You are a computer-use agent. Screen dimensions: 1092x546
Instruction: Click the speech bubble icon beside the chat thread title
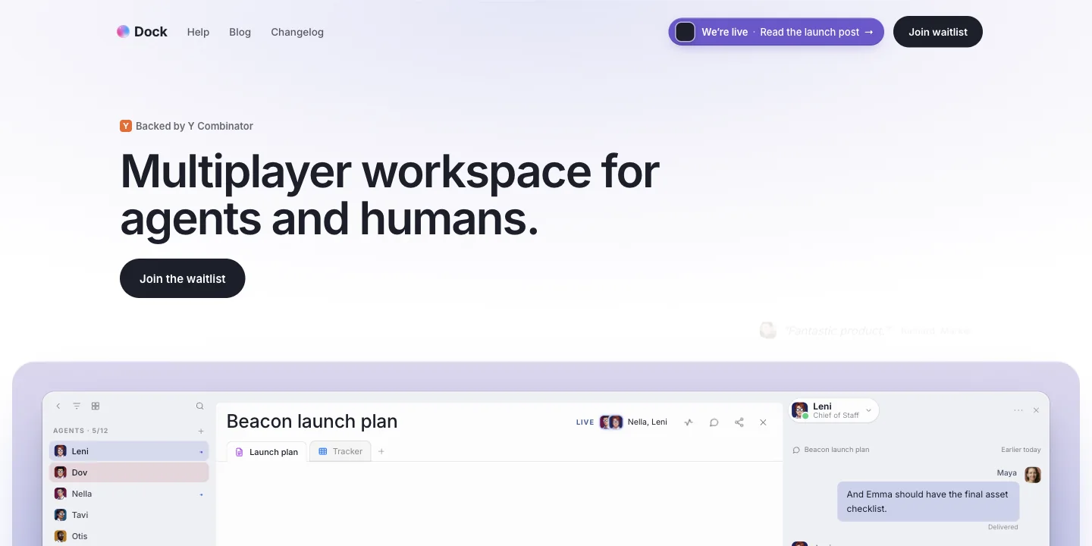tap(796, 450)
